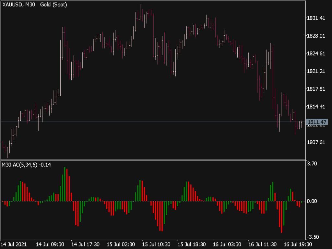
Task: Click the 1807.61 price axis label
Action: (x=316, y=142)
